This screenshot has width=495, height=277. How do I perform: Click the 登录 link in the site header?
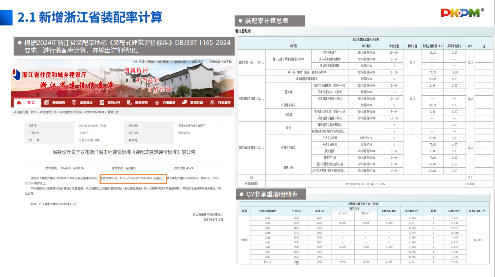click(151, 62)
